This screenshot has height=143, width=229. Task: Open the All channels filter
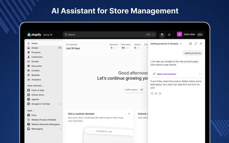tap(72, 45)
